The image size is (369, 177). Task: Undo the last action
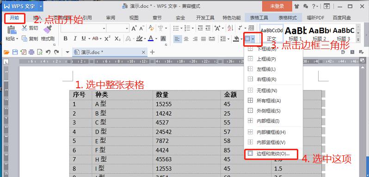click(x=48, y=52)
